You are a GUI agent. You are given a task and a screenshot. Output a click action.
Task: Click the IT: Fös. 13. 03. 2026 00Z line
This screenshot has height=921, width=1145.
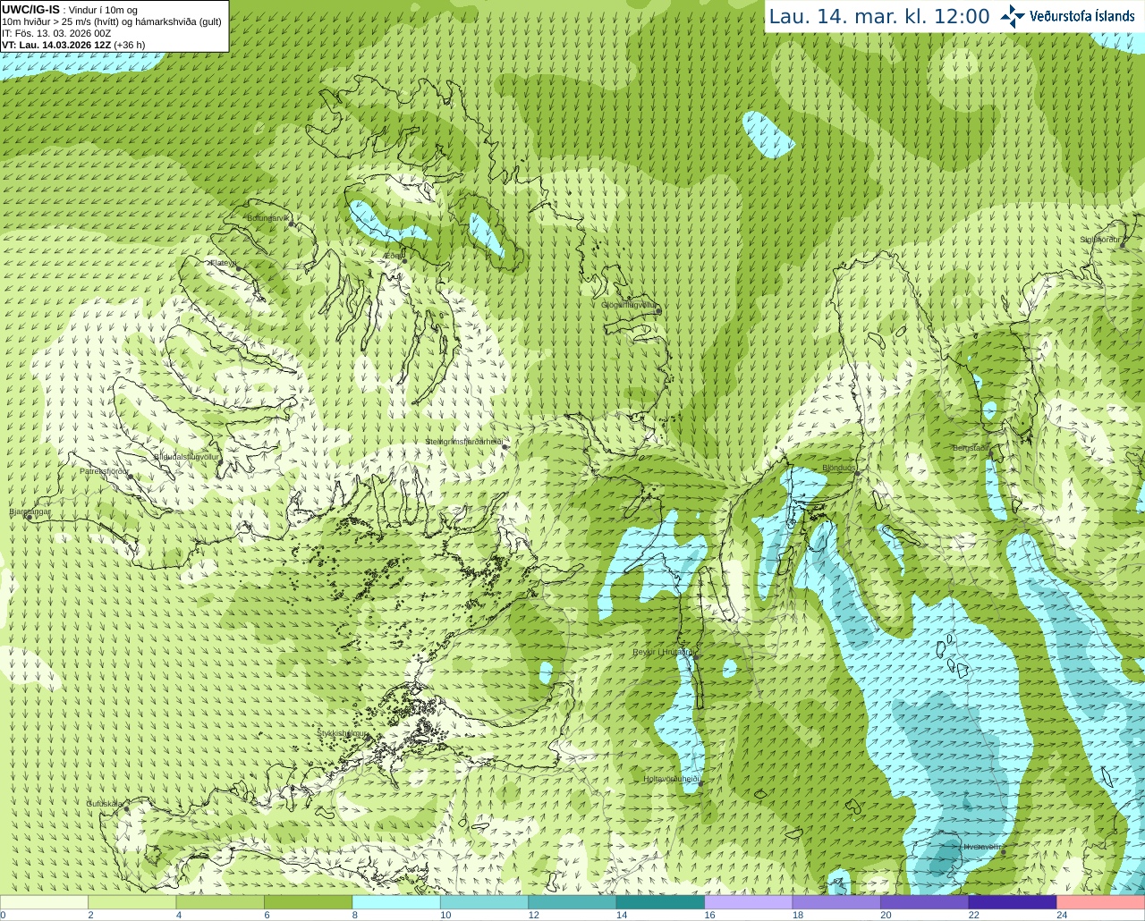56,33
